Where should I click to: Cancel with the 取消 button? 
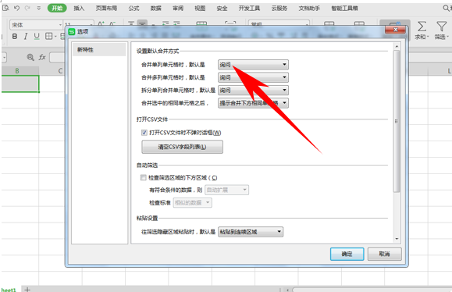tap(384, 254)
